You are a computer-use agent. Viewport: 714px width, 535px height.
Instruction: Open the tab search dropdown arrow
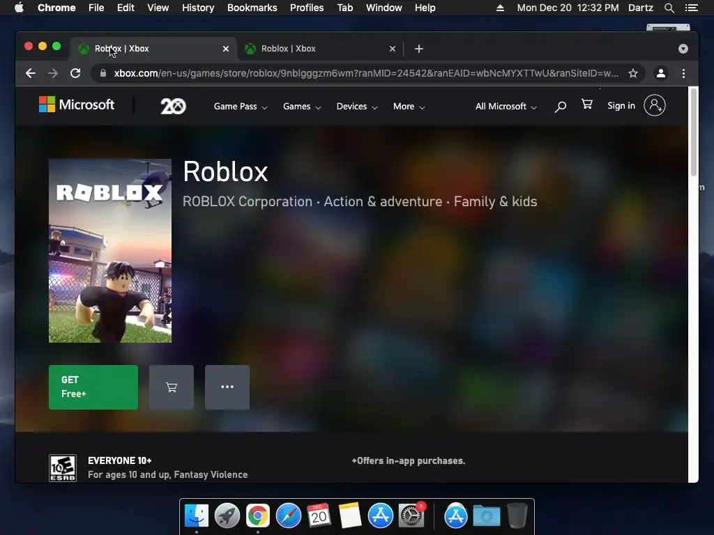coord(683,49)
